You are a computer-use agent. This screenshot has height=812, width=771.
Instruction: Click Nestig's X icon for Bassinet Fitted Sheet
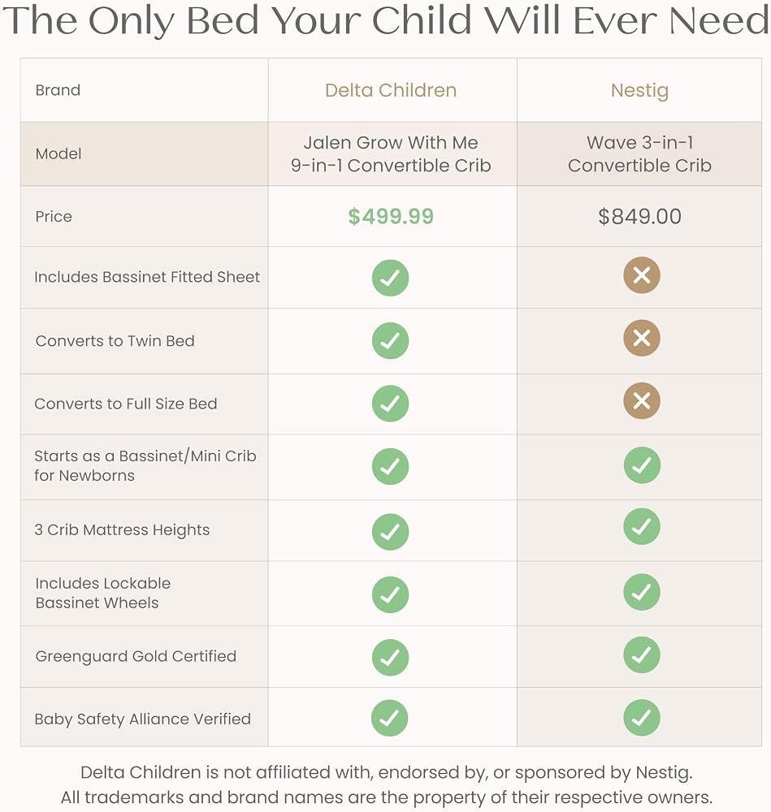tap(642, 275)
